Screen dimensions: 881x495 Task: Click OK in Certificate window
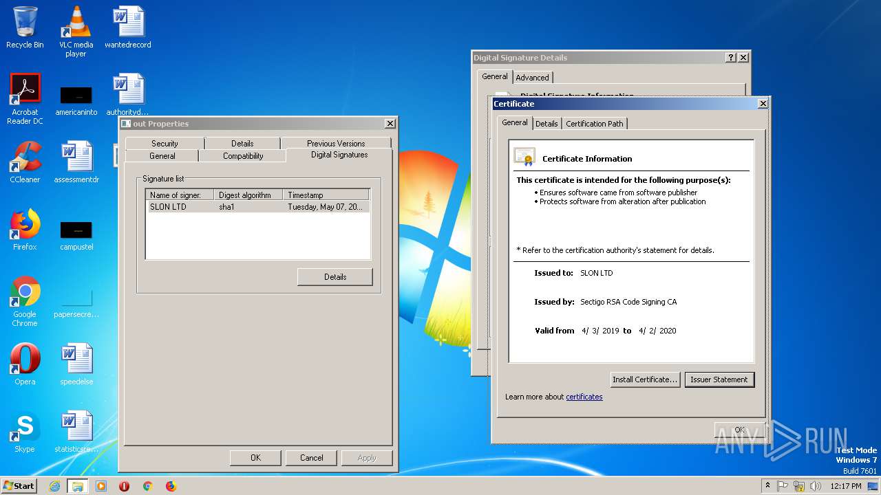(x=739, y=430)
